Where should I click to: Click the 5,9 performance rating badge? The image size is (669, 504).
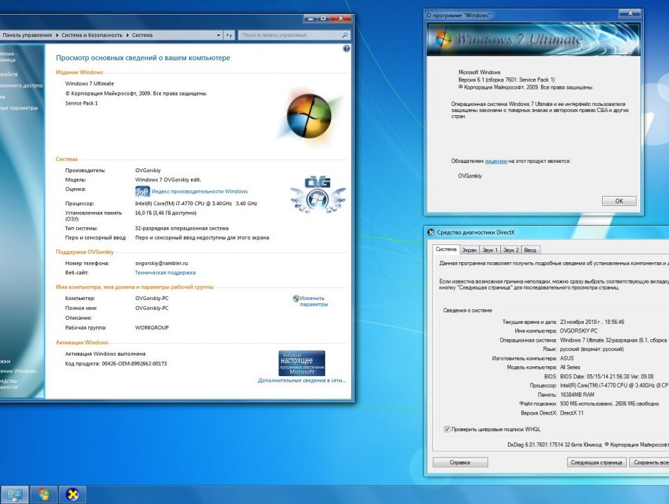[x=142, y=191]
